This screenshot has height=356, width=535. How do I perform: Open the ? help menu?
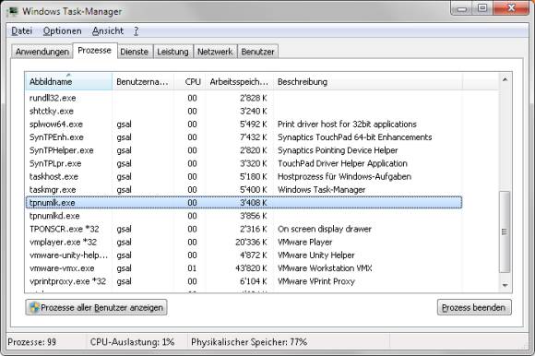(x=137, y=31)
